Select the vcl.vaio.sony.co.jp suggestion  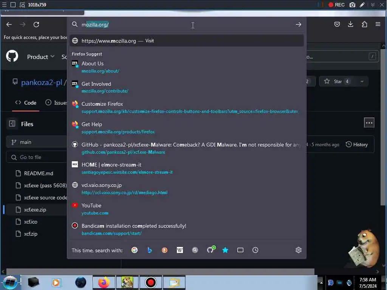(187, 189)
